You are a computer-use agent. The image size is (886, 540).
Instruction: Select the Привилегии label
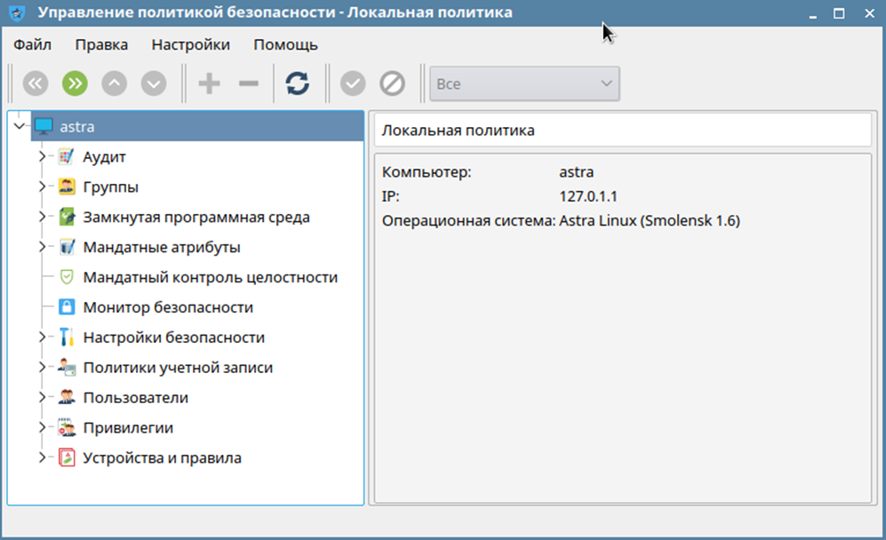[128, 428]
